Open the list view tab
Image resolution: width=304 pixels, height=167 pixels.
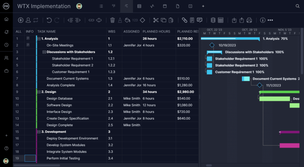(x=101, y=6)
